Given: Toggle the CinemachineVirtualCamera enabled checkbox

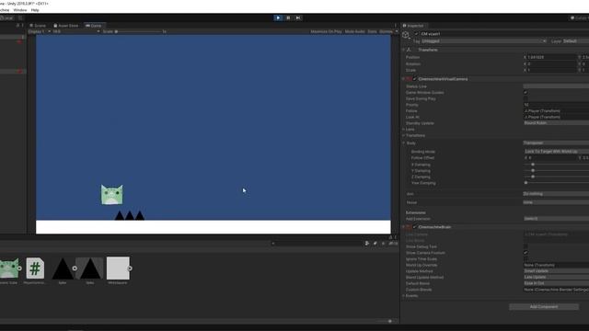Looking at the screenshot, I should pos(415,79).
